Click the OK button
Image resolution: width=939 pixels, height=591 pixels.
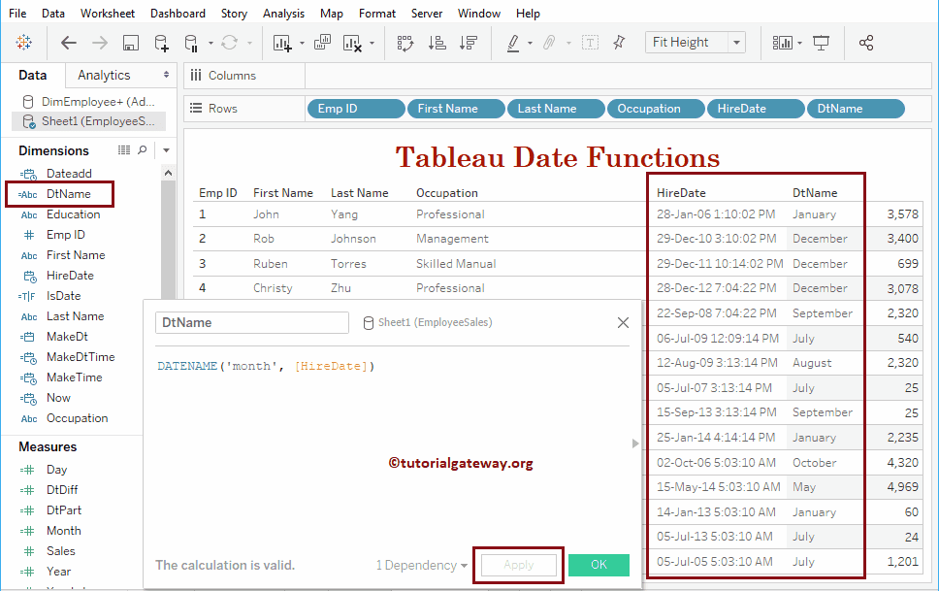pos(599,565)
